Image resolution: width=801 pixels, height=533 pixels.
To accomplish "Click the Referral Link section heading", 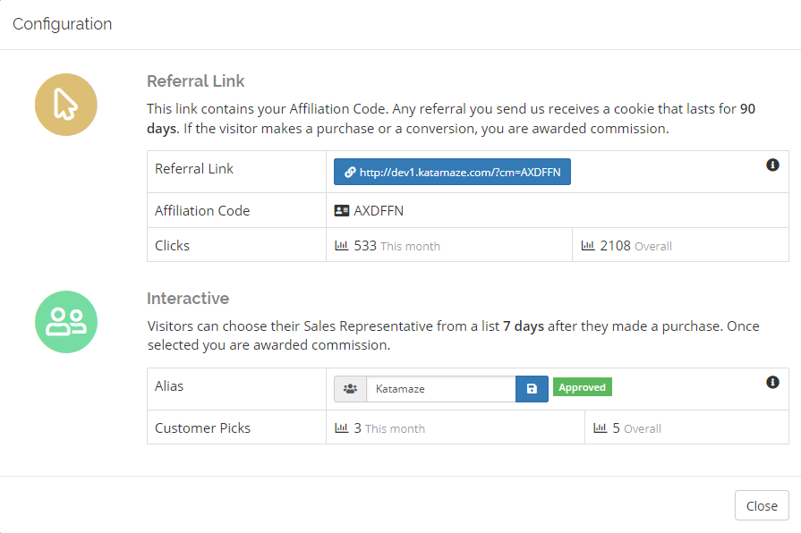I will click(x=196, y=80).
